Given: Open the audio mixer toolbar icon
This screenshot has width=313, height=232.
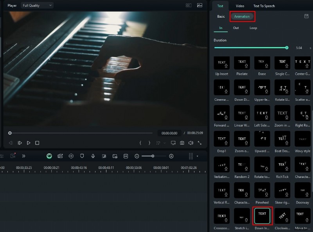Looking at the screenshot, I should (103, 156).
